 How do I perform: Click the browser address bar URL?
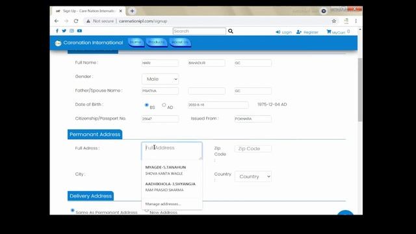[x=143, y=21]
